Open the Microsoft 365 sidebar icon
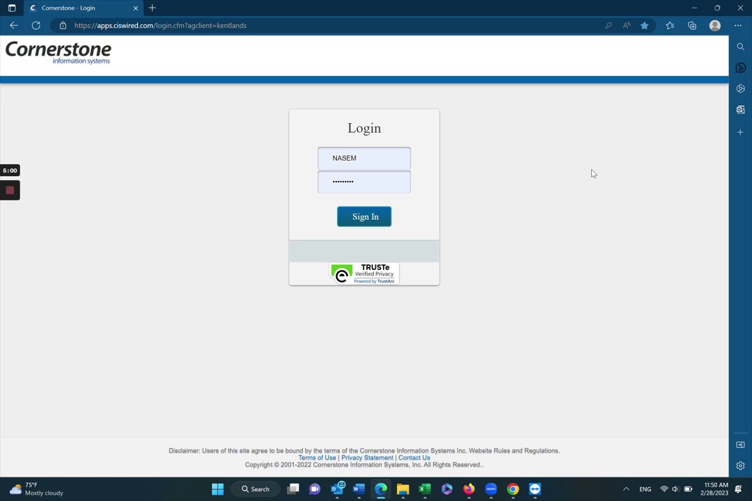The image size is (752, 501). pos(740,88)
